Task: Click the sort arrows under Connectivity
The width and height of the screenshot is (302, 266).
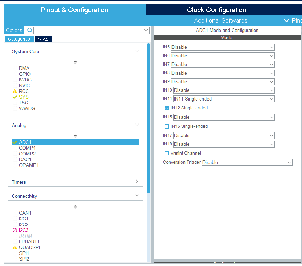Action: tap(75, 207)
